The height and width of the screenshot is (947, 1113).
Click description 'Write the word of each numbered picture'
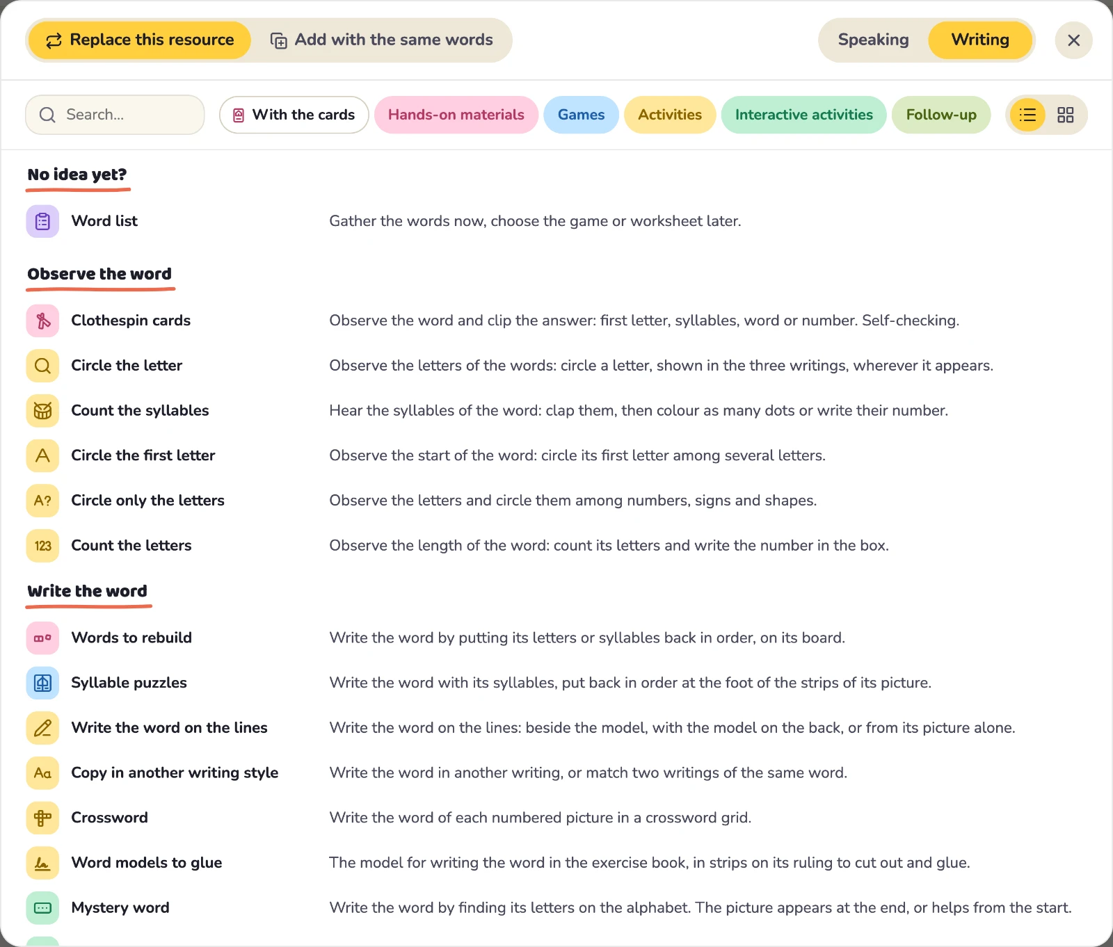540,818
